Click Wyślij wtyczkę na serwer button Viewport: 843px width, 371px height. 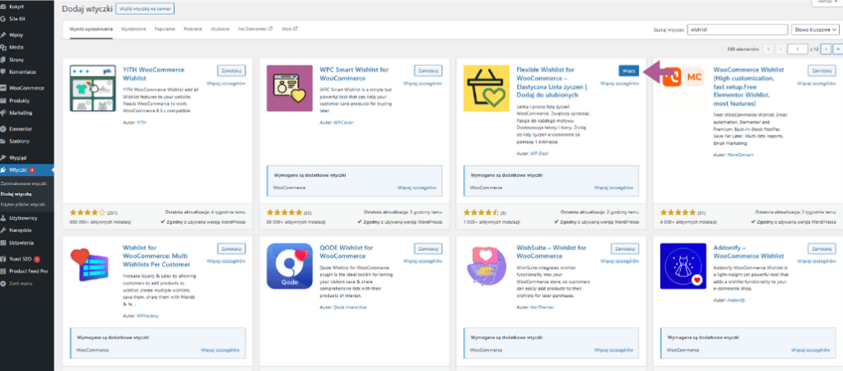tap(145, 9)
